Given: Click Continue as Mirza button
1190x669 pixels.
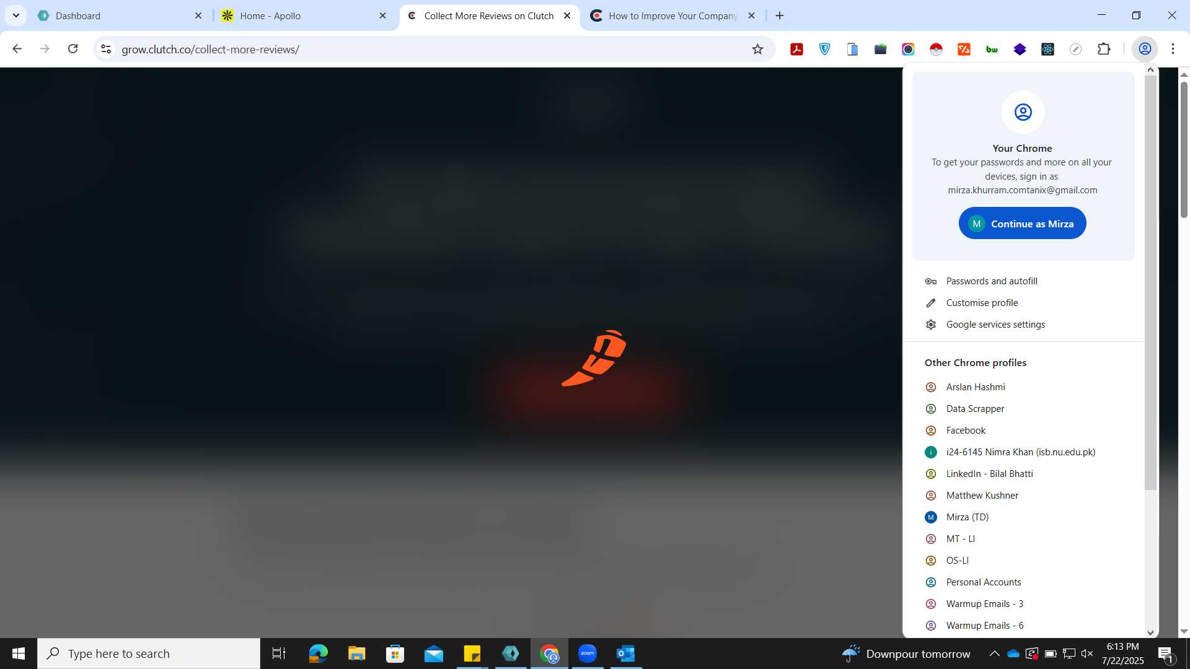Looking at the screenshot, I should tap(1022, 224).
